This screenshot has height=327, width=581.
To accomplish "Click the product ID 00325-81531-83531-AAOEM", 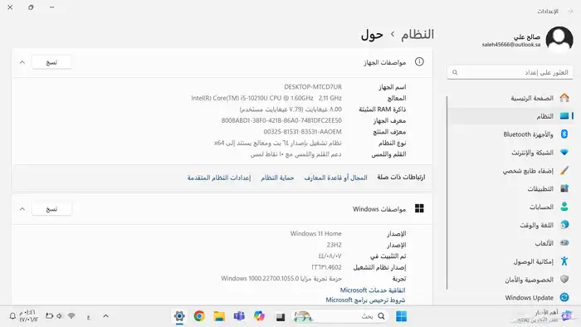I will (302, 132).
